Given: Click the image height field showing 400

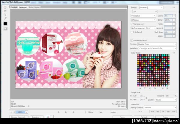Looking at the screenshot, I should (136, 100).
